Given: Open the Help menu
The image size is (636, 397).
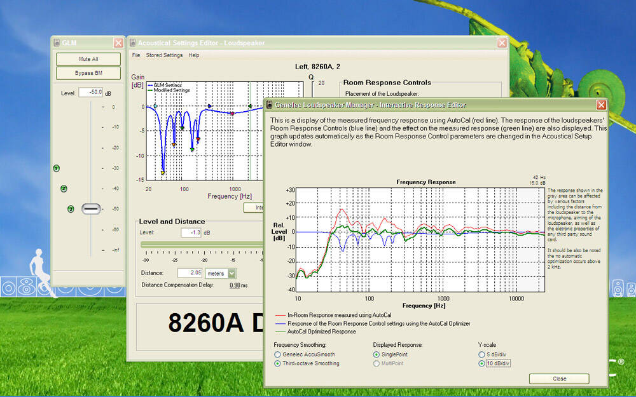Looking at the screenshot, I should [194, 55].
